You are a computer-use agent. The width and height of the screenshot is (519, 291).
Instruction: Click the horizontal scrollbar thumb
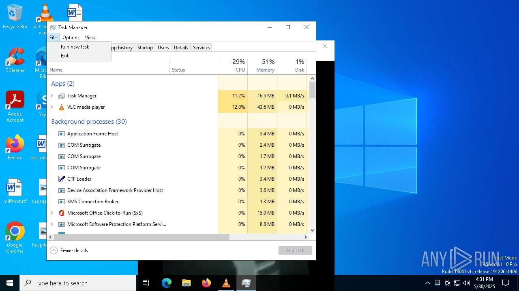142,237
